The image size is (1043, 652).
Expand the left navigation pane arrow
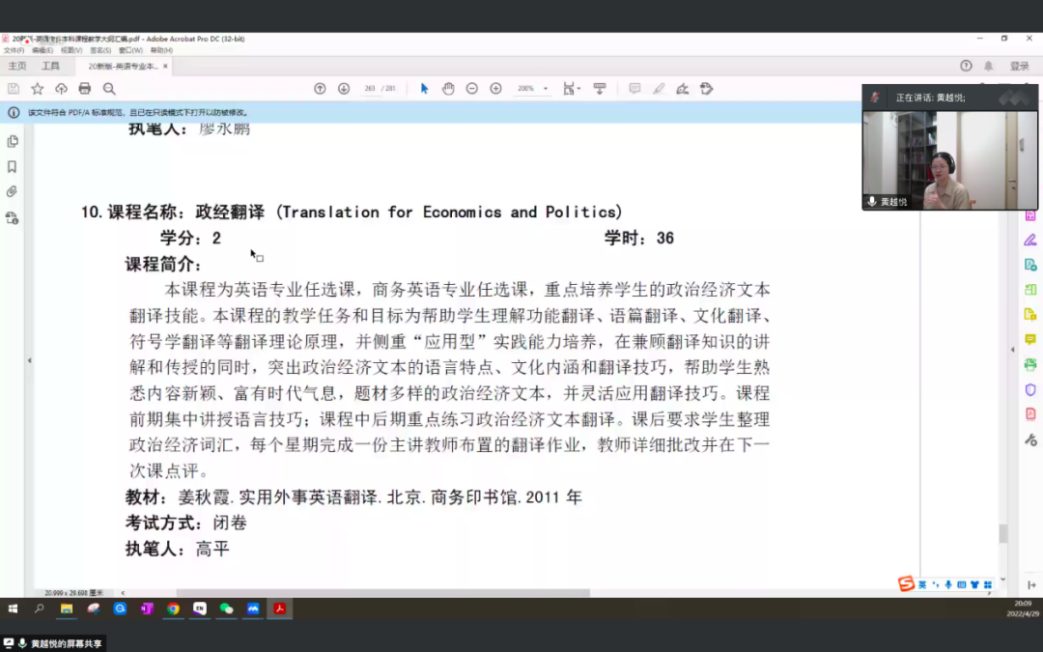tap(28, 360)
